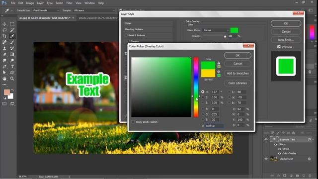The width and height of the screenshot is (318, 179).
Task: Select the Zoom tool
Action: pos(12,79)
